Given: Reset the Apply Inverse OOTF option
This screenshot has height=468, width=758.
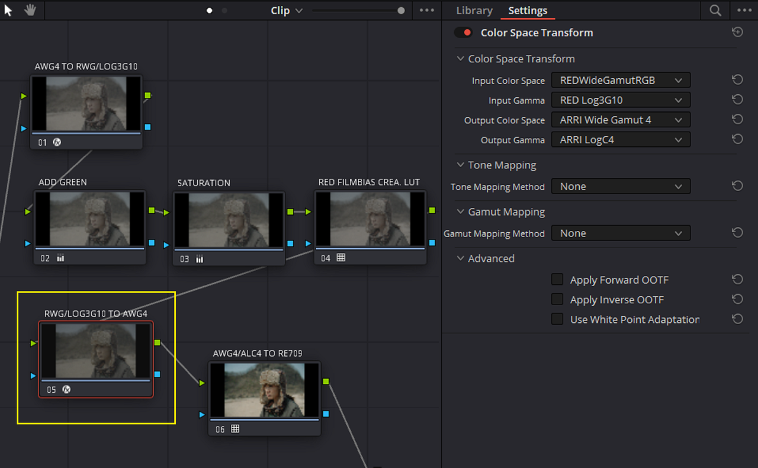Looking at the screenshot, I should tap(737, 299).
